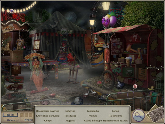Click the 'Athletes' arrow sign
This screenshot has height=124, width=165.
tap(14, 95)
